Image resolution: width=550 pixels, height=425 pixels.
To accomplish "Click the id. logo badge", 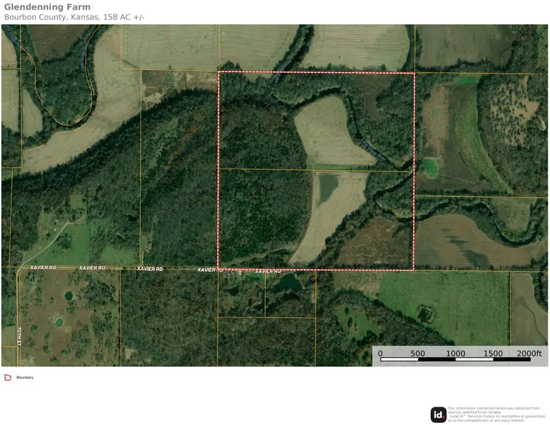I will click(439, 415).
